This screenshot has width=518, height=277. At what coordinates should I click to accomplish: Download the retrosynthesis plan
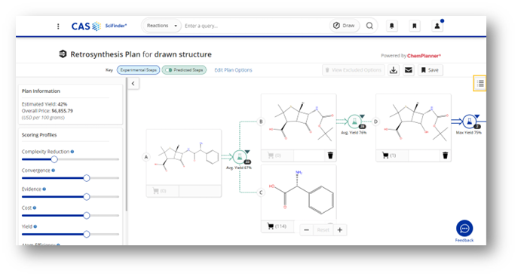(x=394, y=70)
